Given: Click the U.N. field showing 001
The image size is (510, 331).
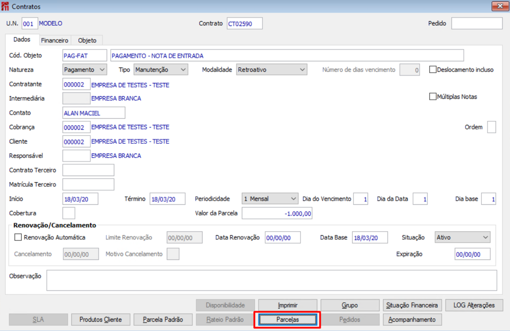Looking at the screenshot, I should (x=30, y=23).
